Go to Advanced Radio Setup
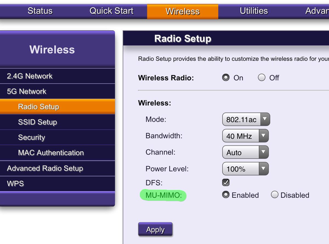 pyautogui.click(x=57, y=168)
